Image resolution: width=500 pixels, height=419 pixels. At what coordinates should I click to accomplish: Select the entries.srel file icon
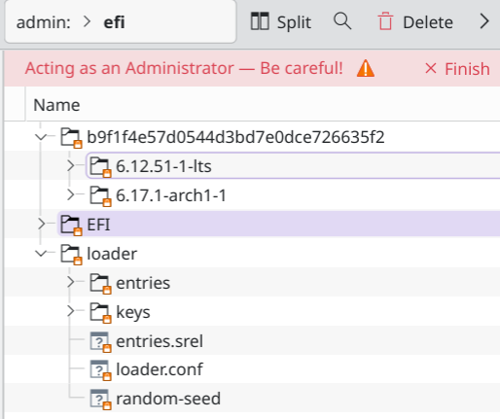(x=100, y=342)
